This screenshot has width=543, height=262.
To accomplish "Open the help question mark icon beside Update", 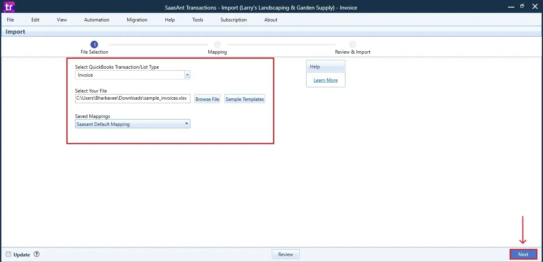I will pos(37,254).
